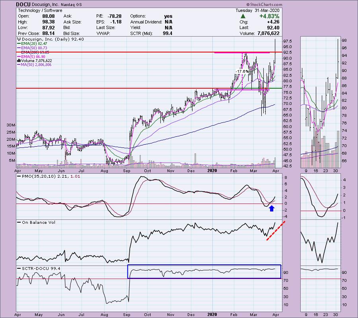The width and height of the screenshot is (358, 318).
Task: Click the DOCU ticker symbol in the title
Action: (23, 4)
